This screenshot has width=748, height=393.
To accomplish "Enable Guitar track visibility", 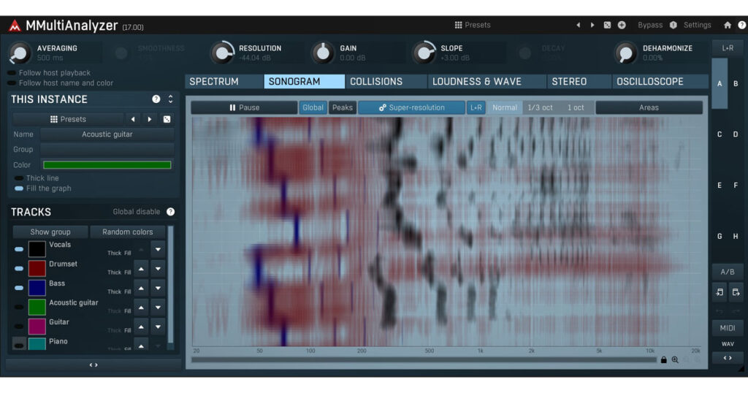I will (19, 327).
